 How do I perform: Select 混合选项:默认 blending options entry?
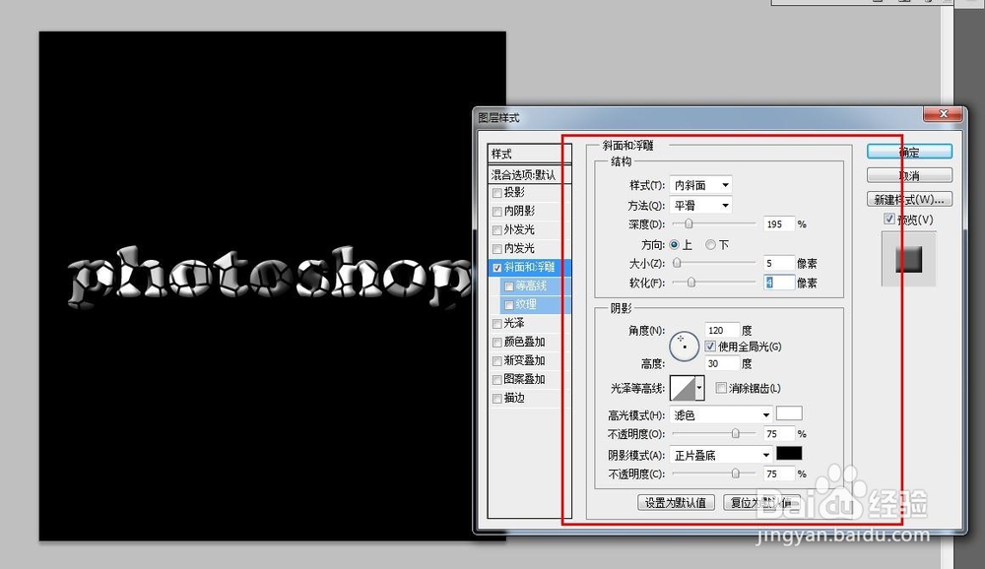pyautogui.click(x=530, y=174)
